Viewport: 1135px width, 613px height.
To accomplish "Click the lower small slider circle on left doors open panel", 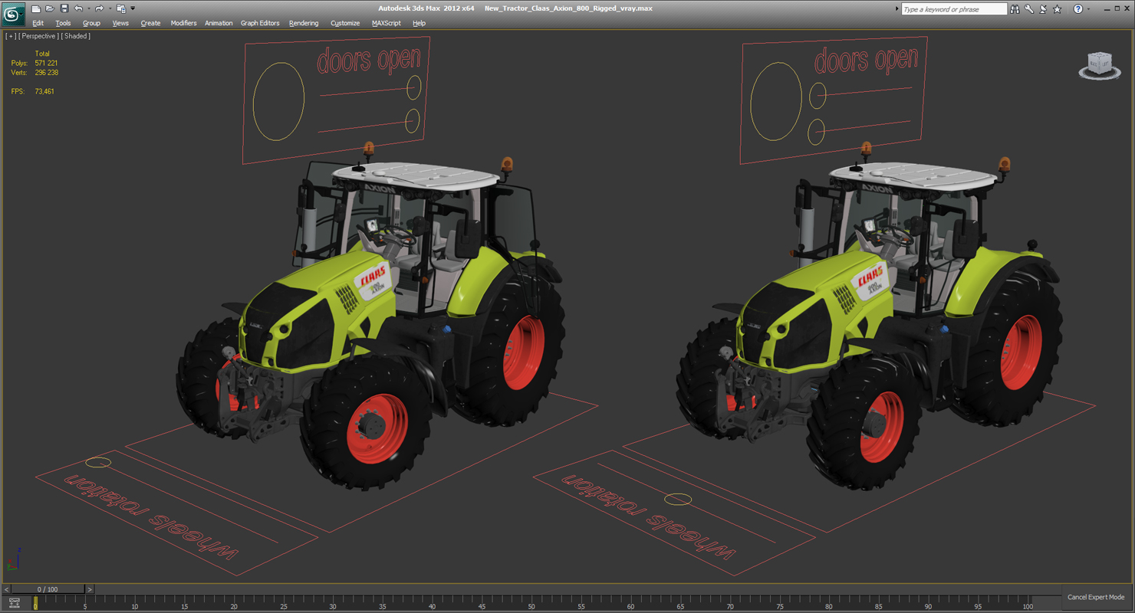I will (x=412, y=121).
